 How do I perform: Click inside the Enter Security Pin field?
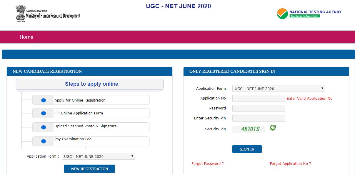click(258, 118)
